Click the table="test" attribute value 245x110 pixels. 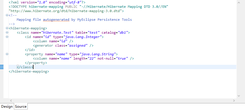(x=93, y=33)
